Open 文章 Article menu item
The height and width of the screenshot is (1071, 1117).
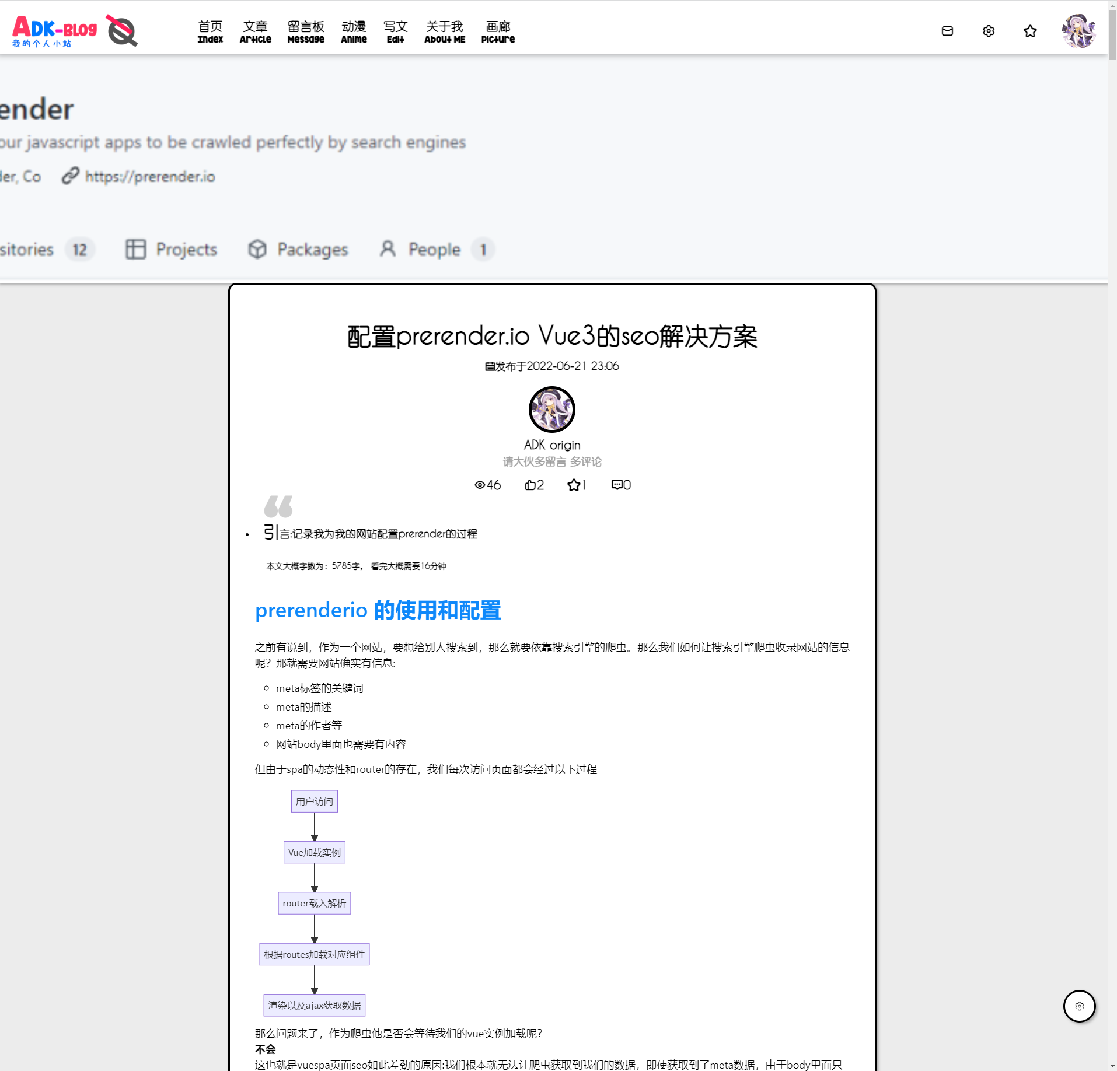(x=255, y=32)
